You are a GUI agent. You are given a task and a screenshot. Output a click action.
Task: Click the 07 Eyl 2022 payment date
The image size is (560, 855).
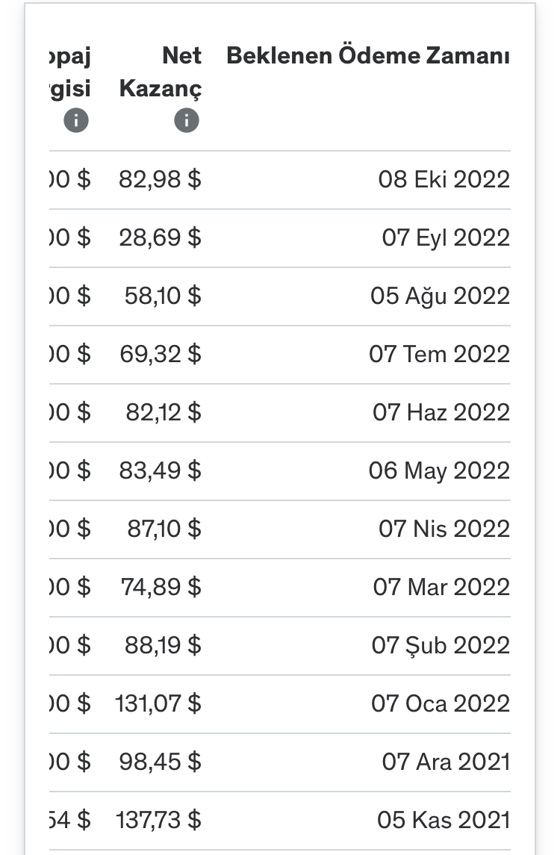point(446,237)
